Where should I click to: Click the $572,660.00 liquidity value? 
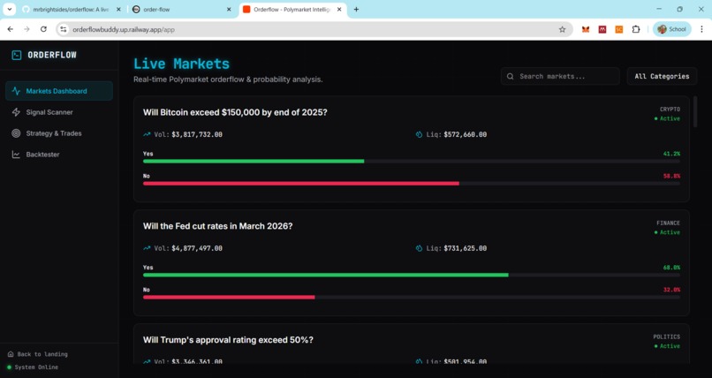pos(466,135)
